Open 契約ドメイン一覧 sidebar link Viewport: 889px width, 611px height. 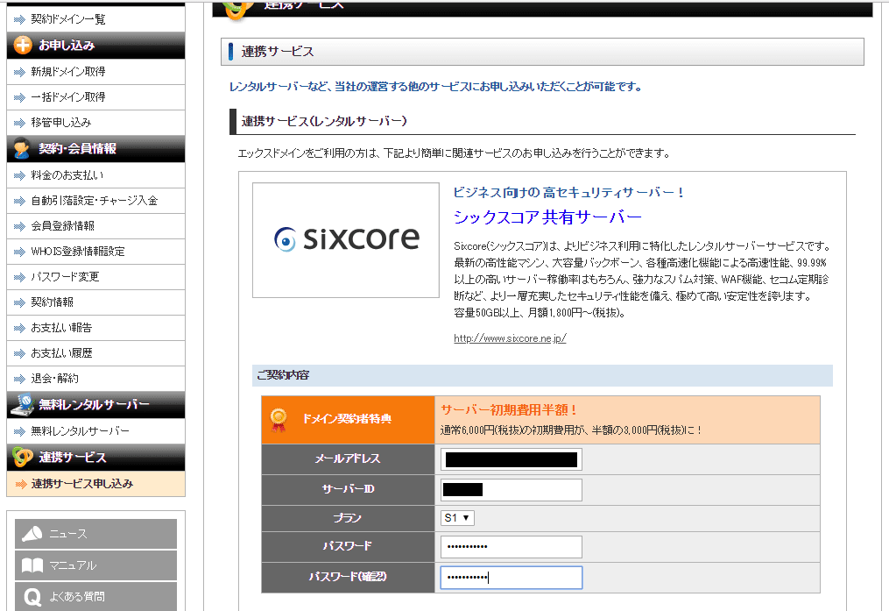[x=95, y=19]
